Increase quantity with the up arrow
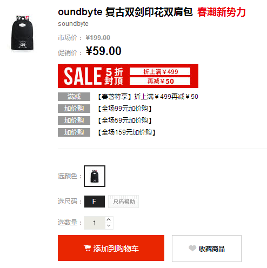This screenshot has height=268, width=267. (109, 220)
